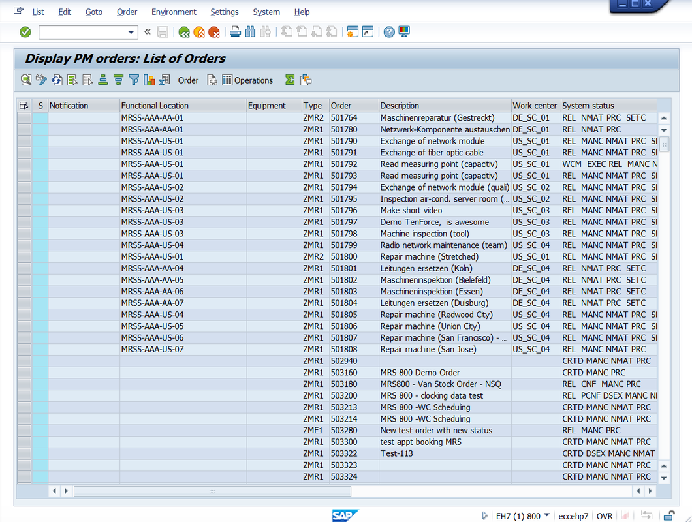Click the Save diskette icon
Viewport: 692px width, 522px height.
pyautogui.click(x=163, y=32)
